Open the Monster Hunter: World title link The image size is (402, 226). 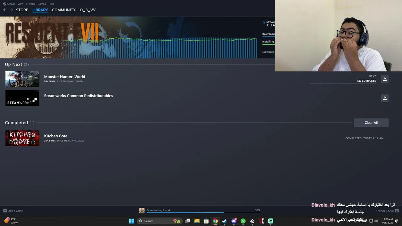coord(64,77)
